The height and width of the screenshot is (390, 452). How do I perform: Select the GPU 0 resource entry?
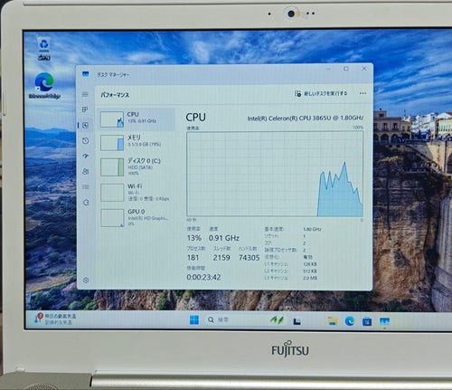tap(137, 217)
